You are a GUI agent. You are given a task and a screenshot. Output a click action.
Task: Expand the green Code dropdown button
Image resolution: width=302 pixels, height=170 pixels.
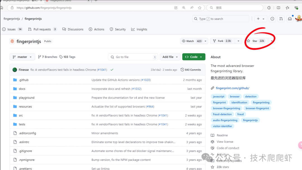194,57
